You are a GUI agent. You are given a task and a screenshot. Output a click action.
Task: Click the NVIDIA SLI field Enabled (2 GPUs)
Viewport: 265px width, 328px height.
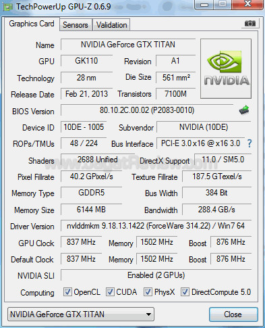(156, 275)
